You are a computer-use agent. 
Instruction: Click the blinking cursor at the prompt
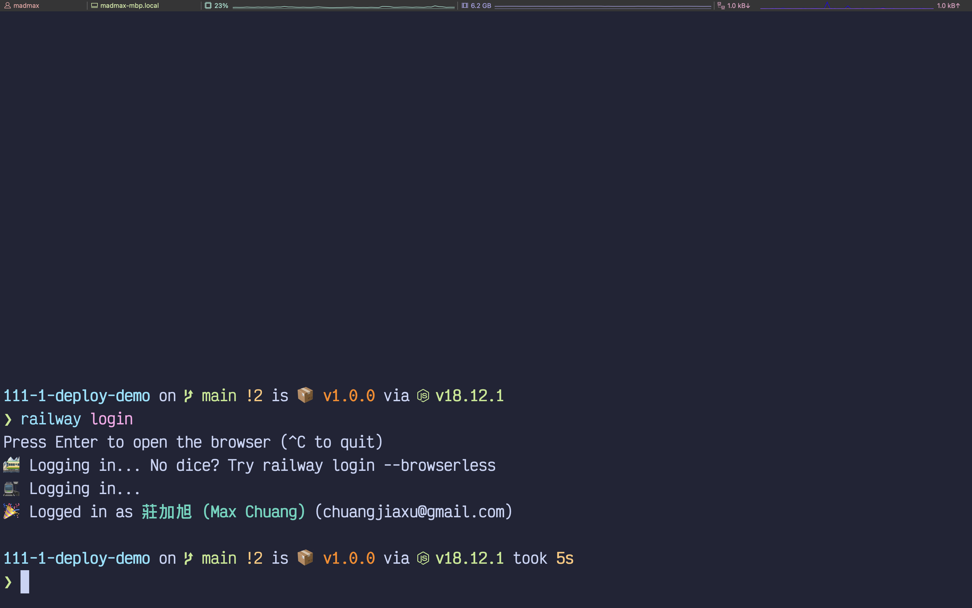25,582
